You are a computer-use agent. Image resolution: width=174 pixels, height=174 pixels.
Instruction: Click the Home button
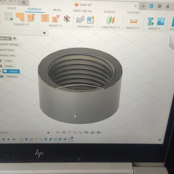tap(23, 2)
